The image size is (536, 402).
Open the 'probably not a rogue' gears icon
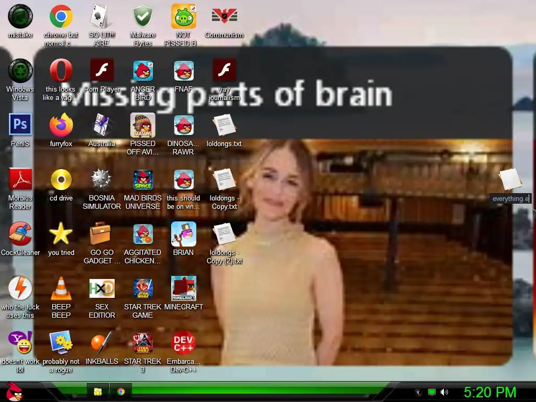click(x=61, y=342)
